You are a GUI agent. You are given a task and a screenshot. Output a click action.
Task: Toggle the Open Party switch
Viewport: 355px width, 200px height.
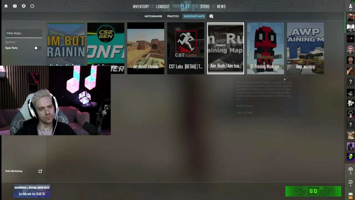click(x=37, y=48)
